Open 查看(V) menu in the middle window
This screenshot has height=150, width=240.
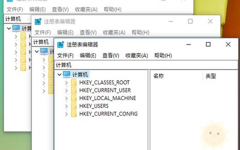[x=88, y=32]
